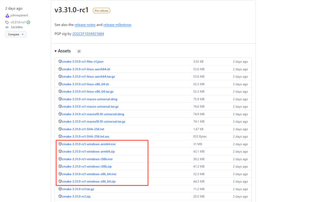Click the 11.2 MB size value
This screenshot has width=323, height=202.
tap(199, 189)
